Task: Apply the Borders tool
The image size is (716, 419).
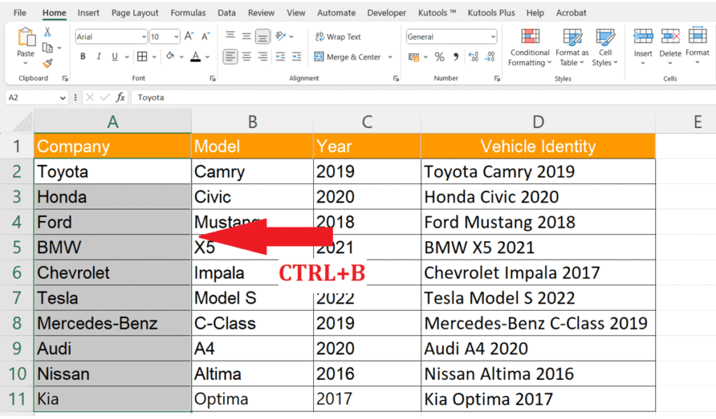Action: [143, 57]
